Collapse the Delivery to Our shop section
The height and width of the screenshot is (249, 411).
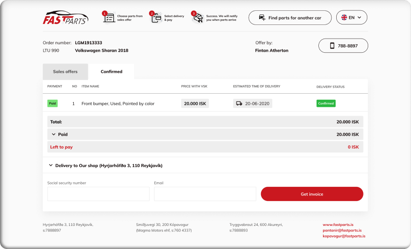click(x=51, y=166)
